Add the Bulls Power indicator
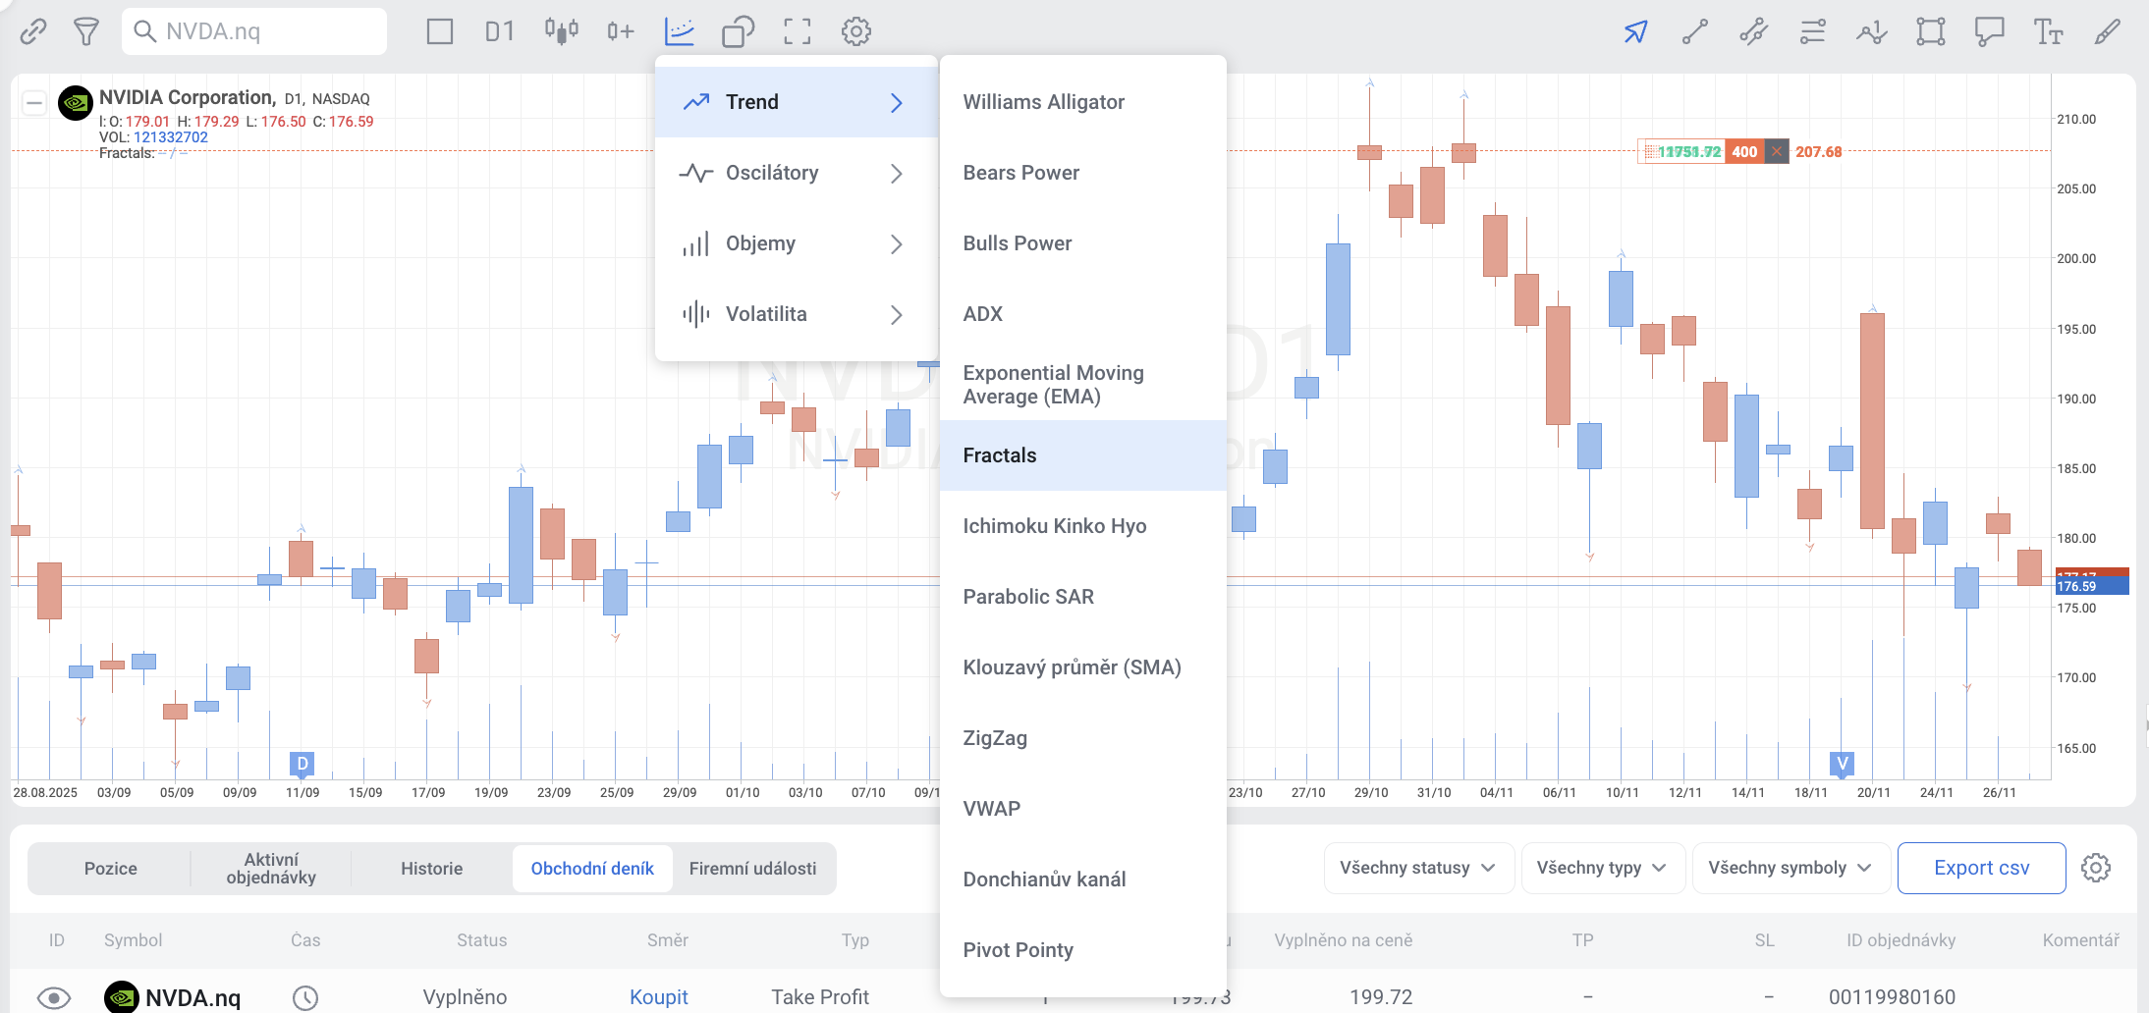This screenshot has width=2149, height=1013. pos(1083,243)
